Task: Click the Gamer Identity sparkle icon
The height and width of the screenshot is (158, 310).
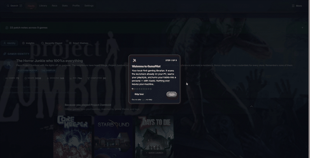Action: [x=5, y=54]
